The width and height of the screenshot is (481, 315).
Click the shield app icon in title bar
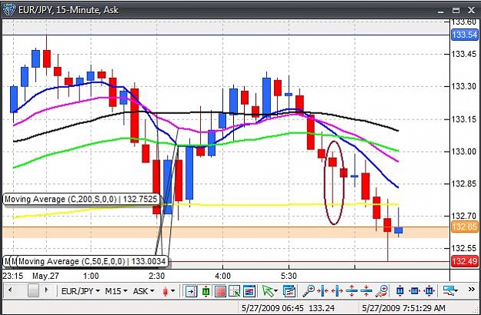click(8, 10)
